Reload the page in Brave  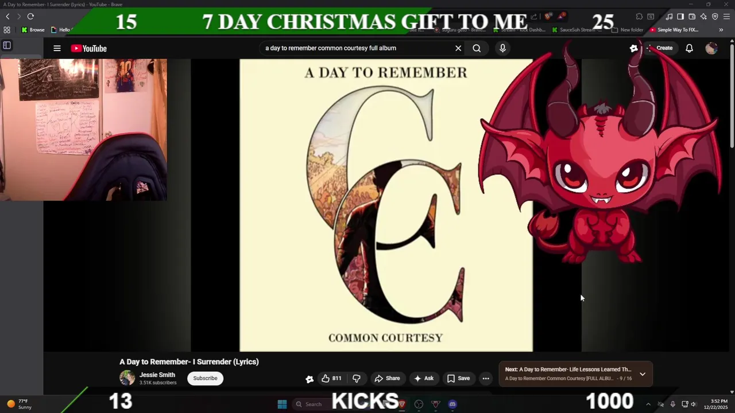click(30, 17)
